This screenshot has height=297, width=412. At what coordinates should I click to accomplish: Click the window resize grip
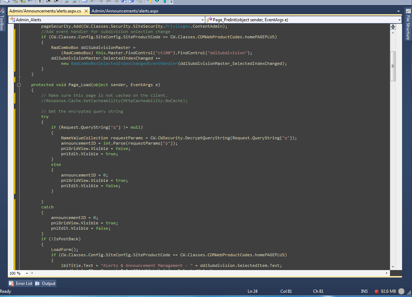(409, 293)
